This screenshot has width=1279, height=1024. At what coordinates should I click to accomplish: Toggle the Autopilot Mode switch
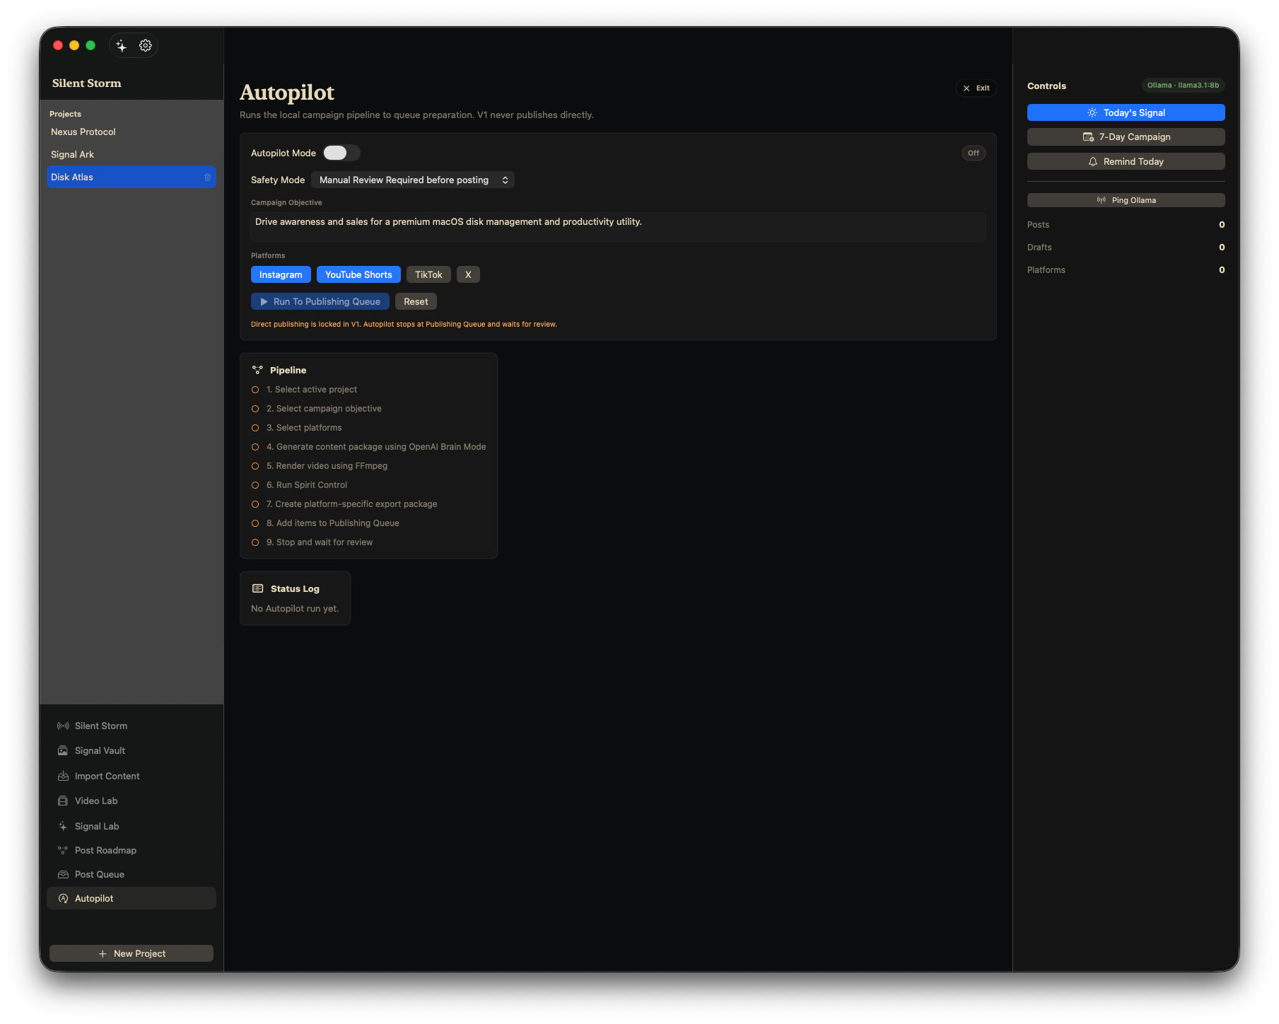coord(341,153)
